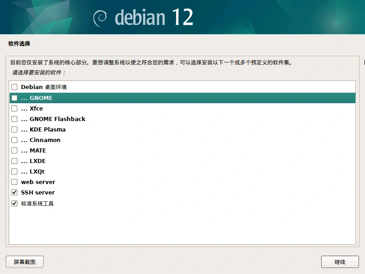
Task: Enable the Cinnamon checkbox
Action: point(15,140)
